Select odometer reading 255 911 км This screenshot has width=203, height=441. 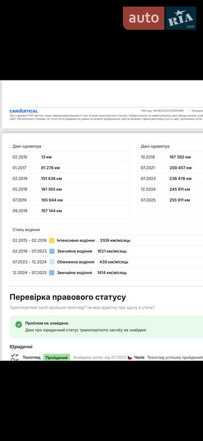click(180, 200)
